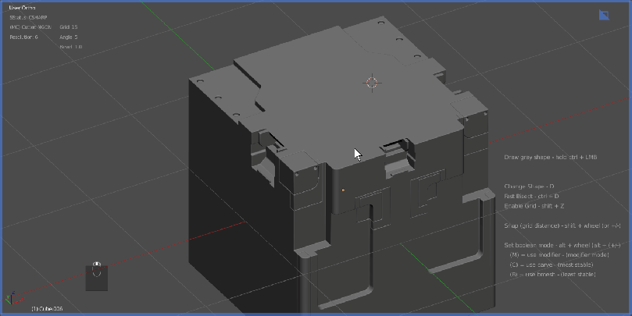
Task: Click the (MC) Cutter NGON setting
Action: [30, 27]
